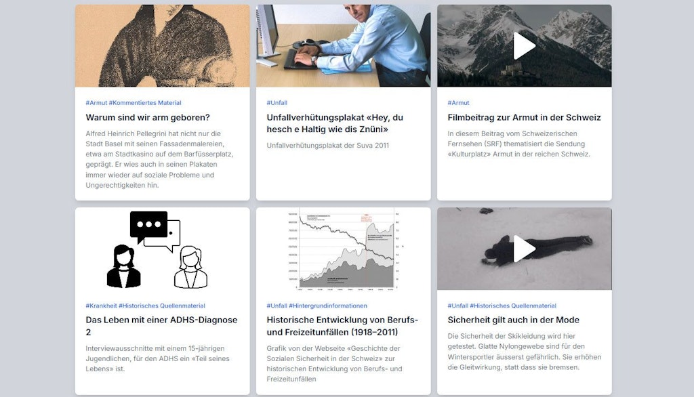This screenshot has height=397, width=694.
Task: Open 'Historische Entwicklung von Berufs- und Freizeitunfällen'
Action: pos(342,326)
